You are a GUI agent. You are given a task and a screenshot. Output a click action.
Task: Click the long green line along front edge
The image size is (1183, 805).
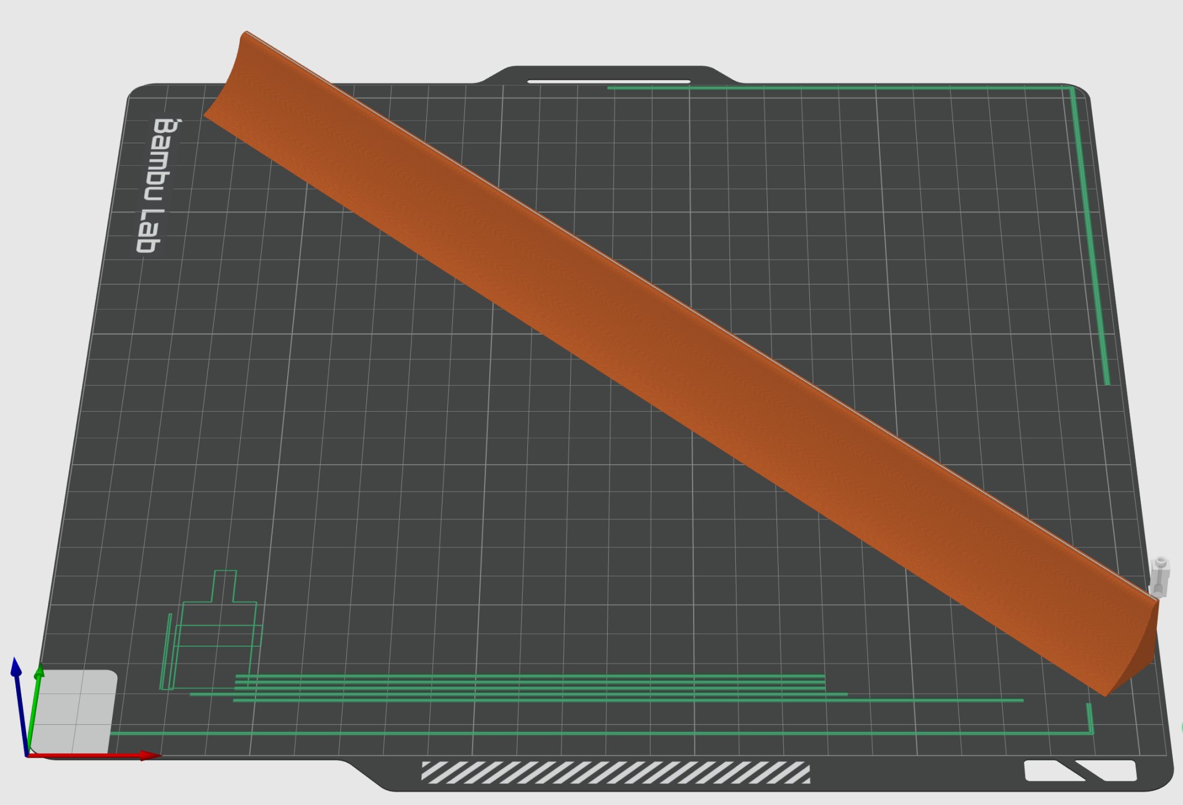coord(578,733)
